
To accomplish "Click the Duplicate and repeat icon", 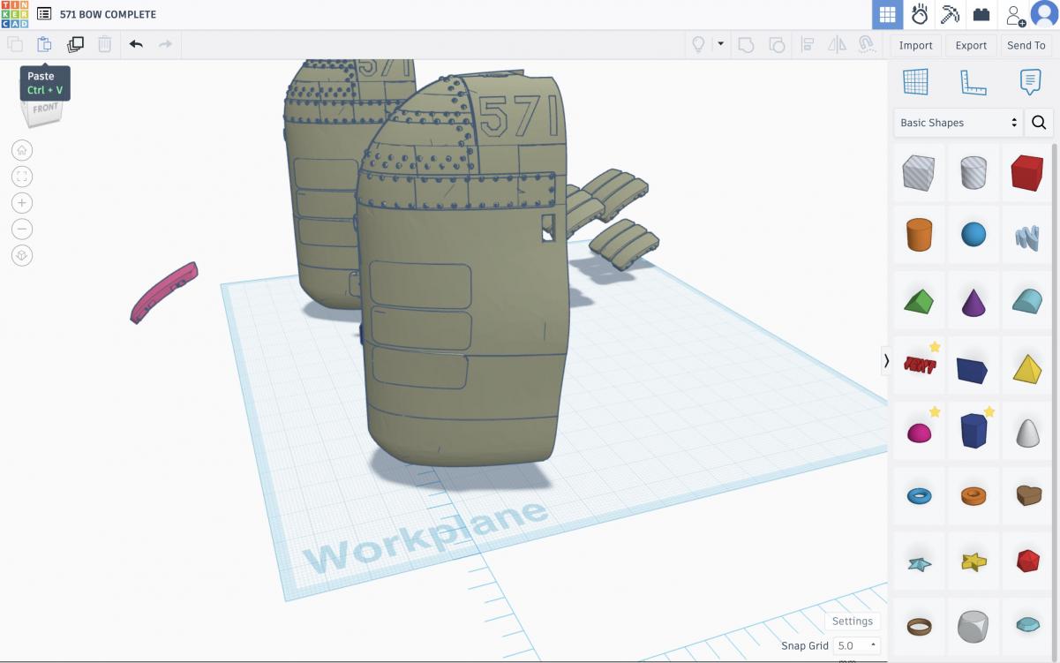I will point(75,44).
